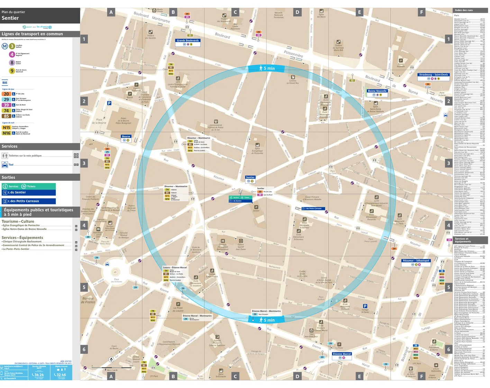
Task: Click the Tickets icon under Sorties
Action: [x=24, y=186]
